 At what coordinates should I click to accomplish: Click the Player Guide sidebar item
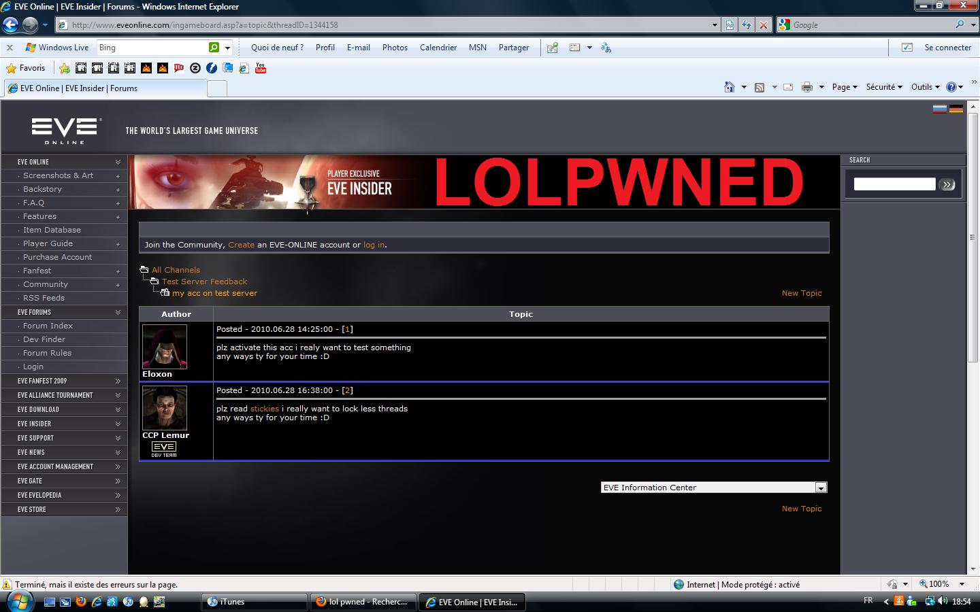(48, 243)
